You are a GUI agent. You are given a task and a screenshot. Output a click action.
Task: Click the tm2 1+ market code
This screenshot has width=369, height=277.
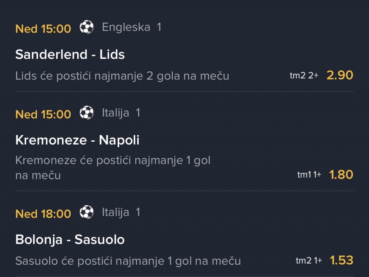[x=309, y=261]
